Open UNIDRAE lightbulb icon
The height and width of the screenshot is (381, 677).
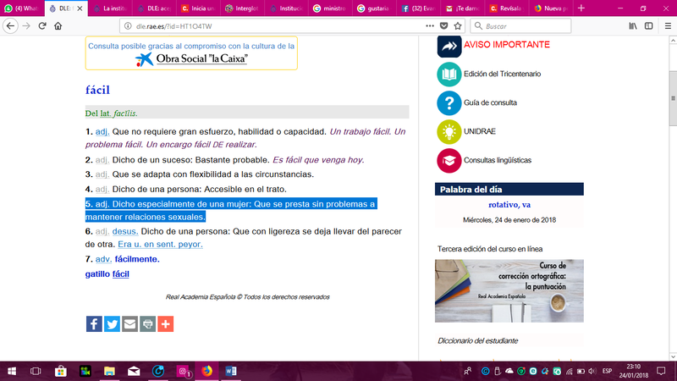click(449, 131)
